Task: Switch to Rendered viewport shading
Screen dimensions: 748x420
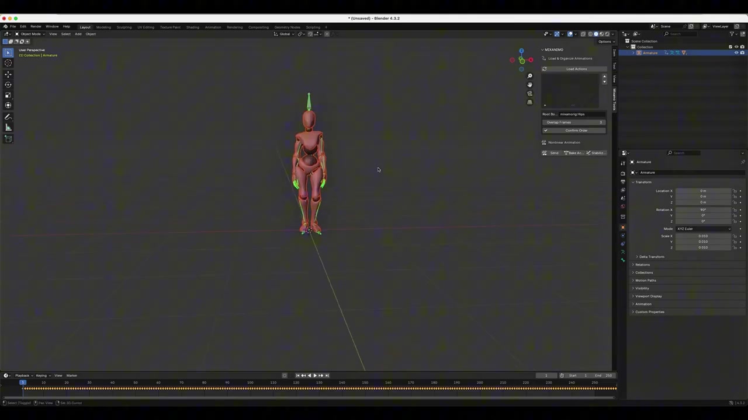Action: click(x=608, y=34)
